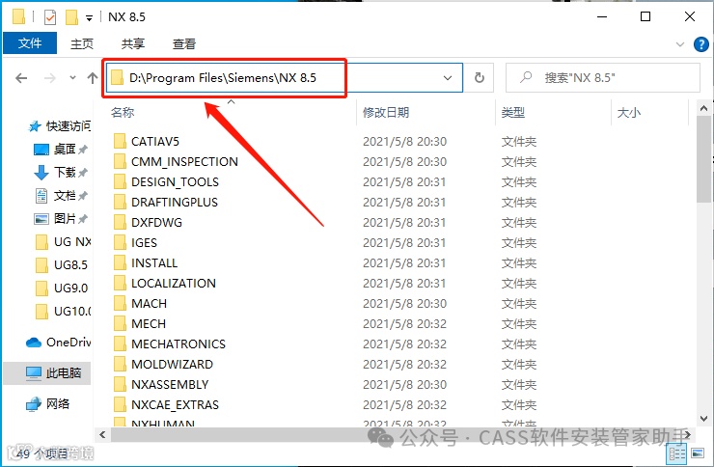Open the UG10.0 folder in sidebar
714x467 pixels.
[63, 312]
